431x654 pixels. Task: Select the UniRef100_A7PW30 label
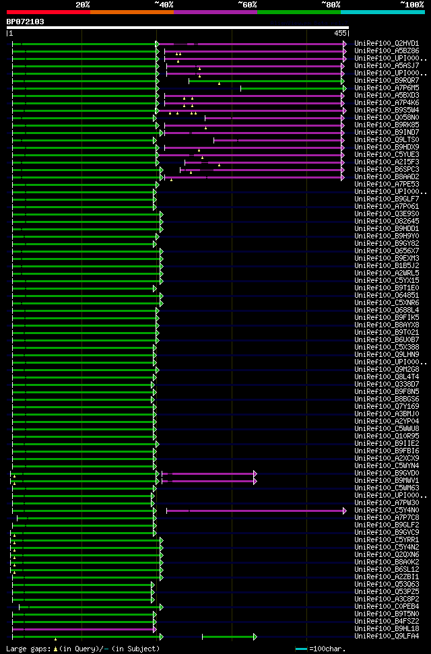tap(387, 503)
